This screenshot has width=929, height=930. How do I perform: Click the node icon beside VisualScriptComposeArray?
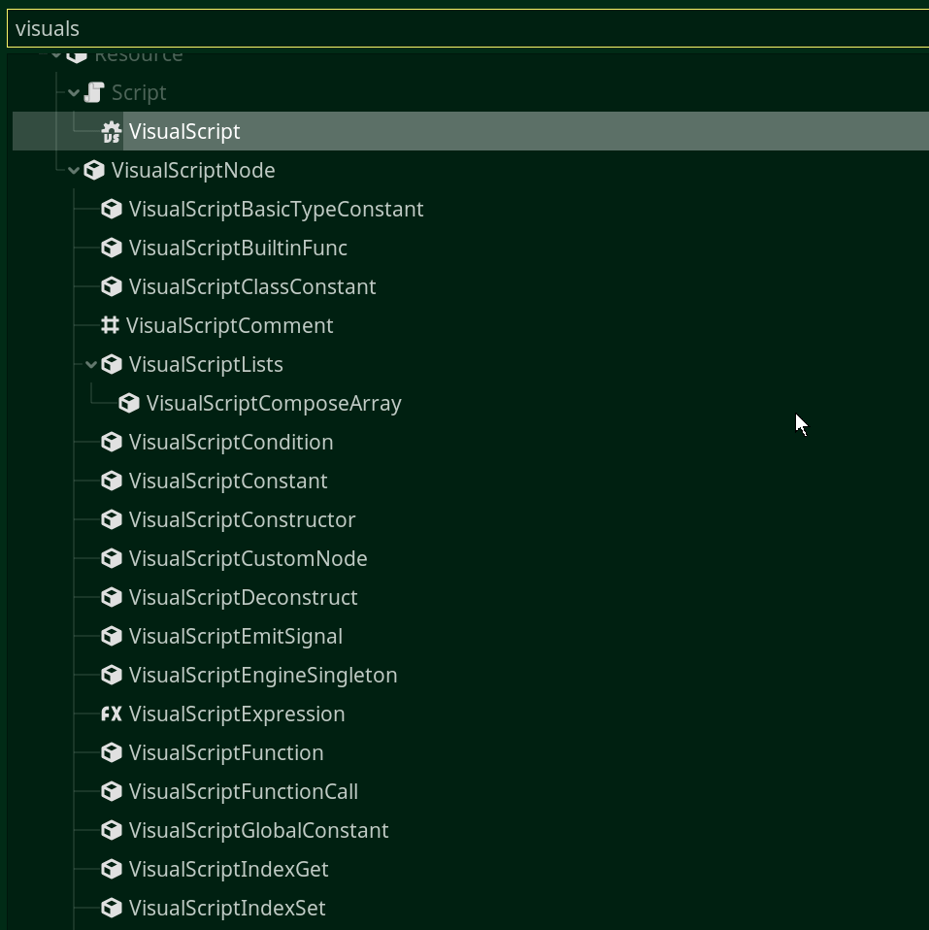129,403
